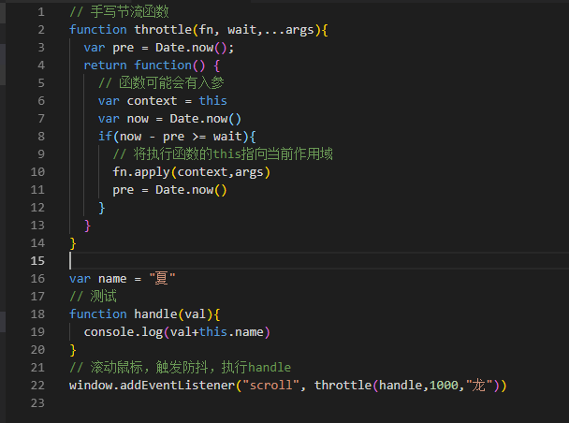The height and width of the screenshot is (423, 569).
Task: Click comment '滚动鼠标，触发防抖，执行handle' on line 21
Action: pos(191,368)
